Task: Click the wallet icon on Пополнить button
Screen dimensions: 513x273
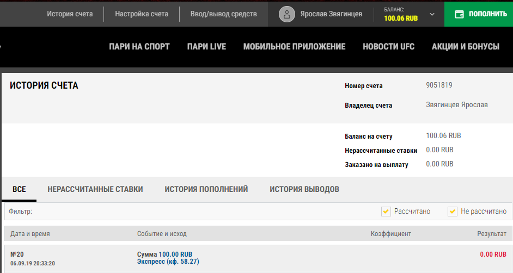Action: coord(459,14)
